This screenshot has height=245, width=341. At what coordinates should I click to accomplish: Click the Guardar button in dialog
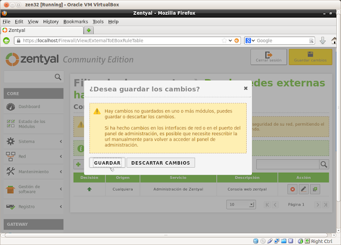107,163
